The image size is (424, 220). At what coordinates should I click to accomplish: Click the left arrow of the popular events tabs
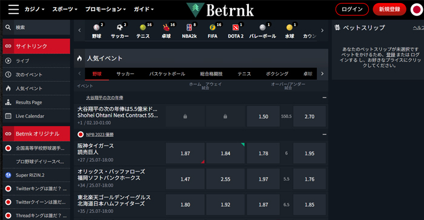pyautogui.click(x=79, y=73)
